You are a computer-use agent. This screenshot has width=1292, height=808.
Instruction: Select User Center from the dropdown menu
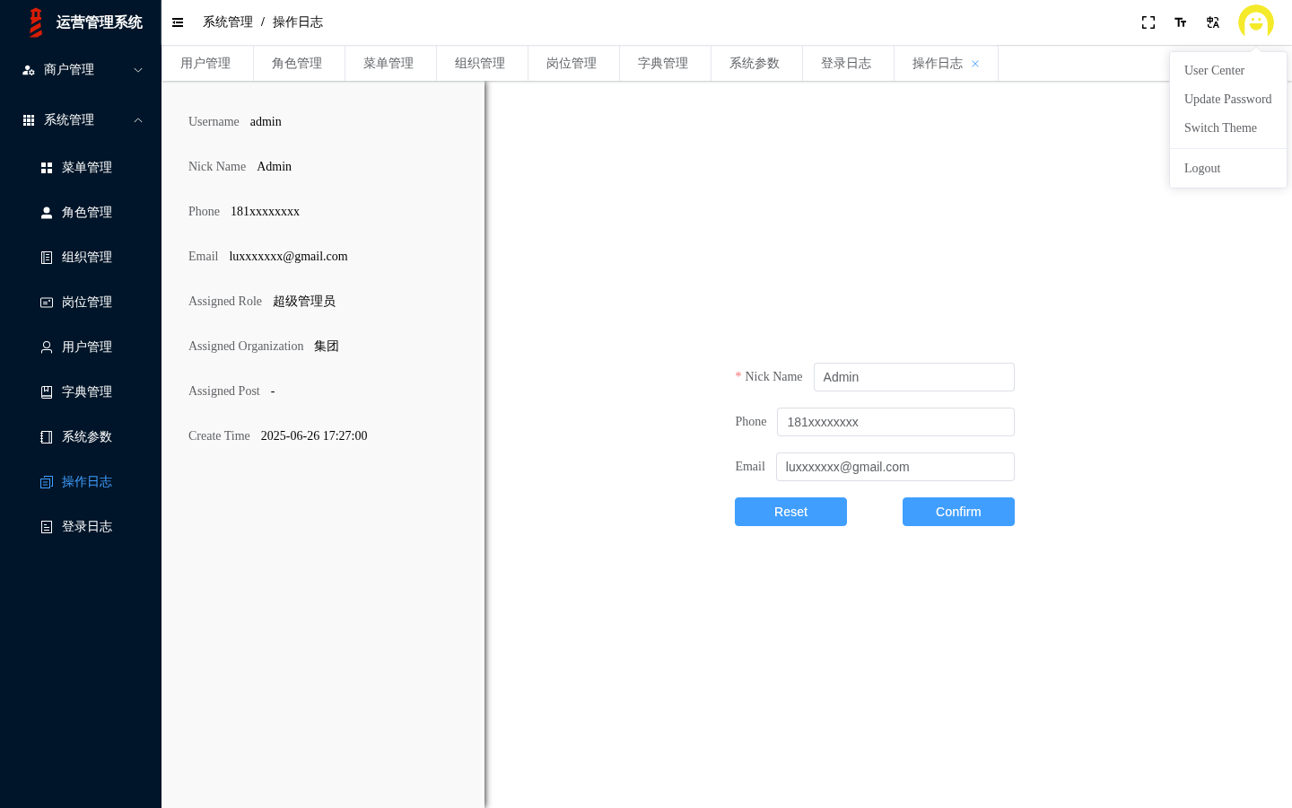click(1228, 70)
